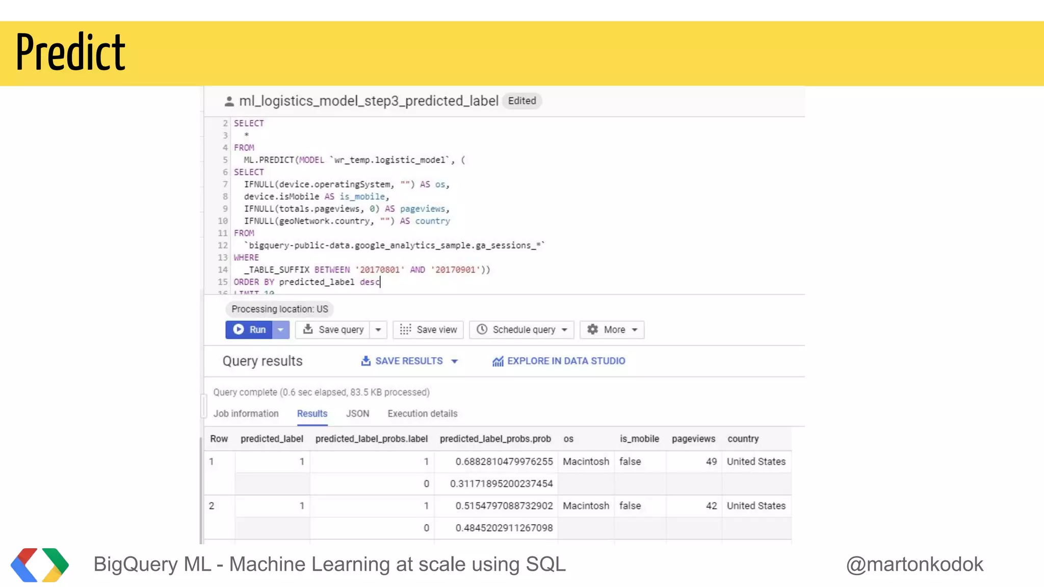The width and height of the screenshot is (1044, 587).
Task: Click the predicted_label_probs.label column header
Action: click(x=371, y=439)
